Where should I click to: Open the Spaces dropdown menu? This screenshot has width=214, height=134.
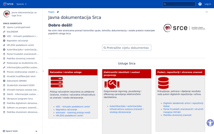[21, 4]
